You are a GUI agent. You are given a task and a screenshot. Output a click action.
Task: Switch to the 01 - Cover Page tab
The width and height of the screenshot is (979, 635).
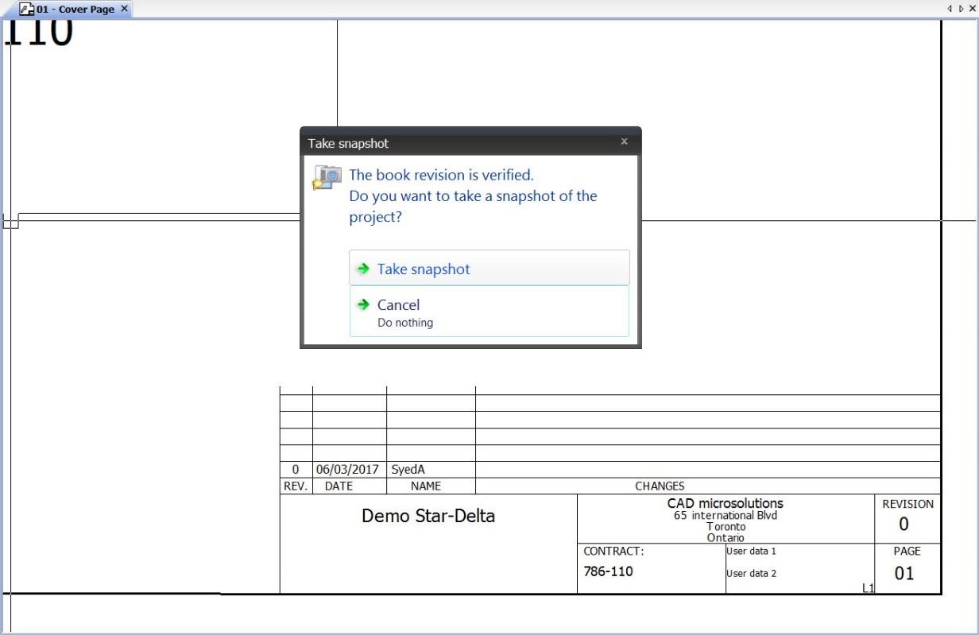click(75, 10)
